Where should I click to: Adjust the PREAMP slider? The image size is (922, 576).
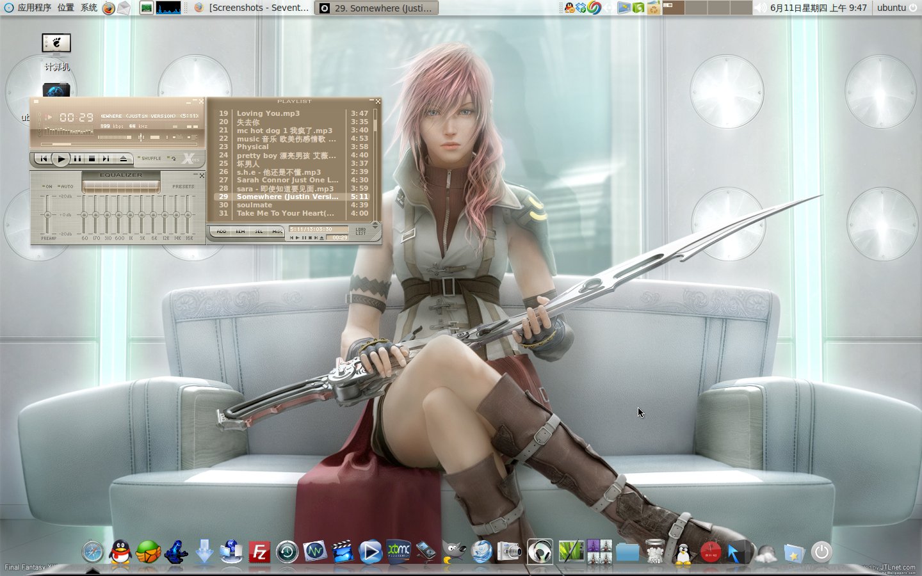point(47,214)
